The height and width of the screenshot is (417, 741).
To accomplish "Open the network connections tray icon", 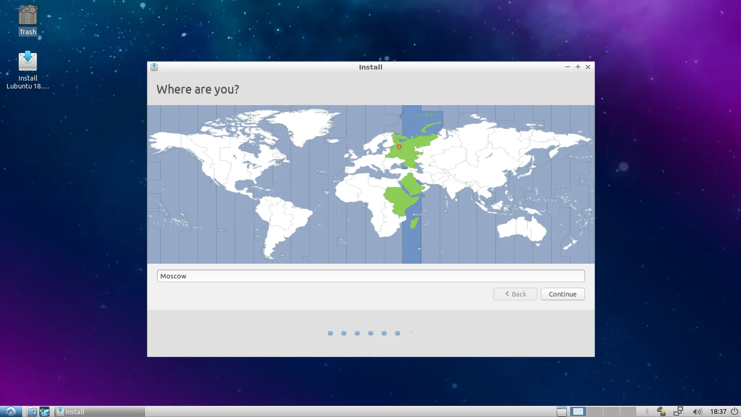I will (678, 411).
